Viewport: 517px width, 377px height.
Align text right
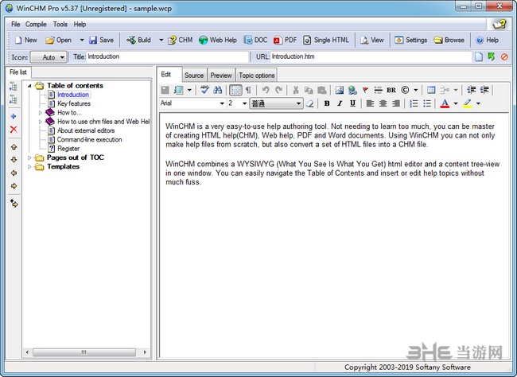396,103
